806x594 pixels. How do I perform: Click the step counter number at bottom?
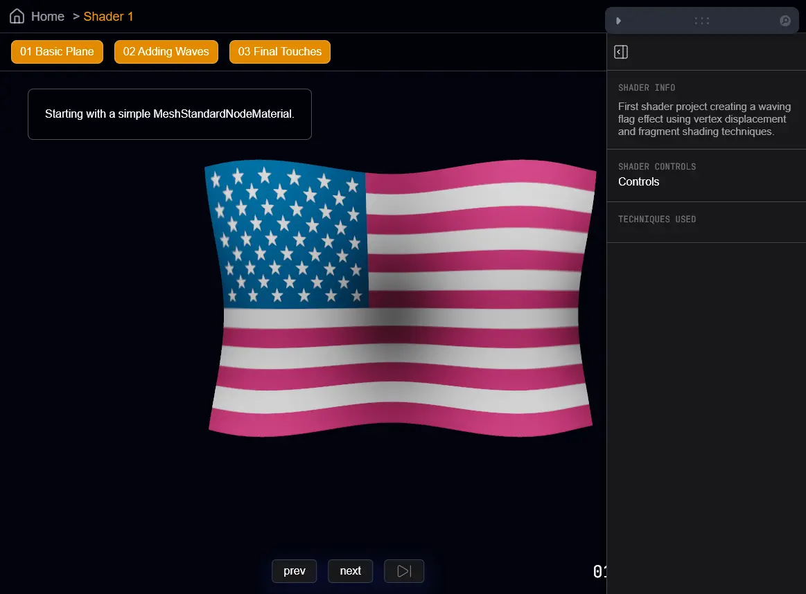tap(599, 572)
